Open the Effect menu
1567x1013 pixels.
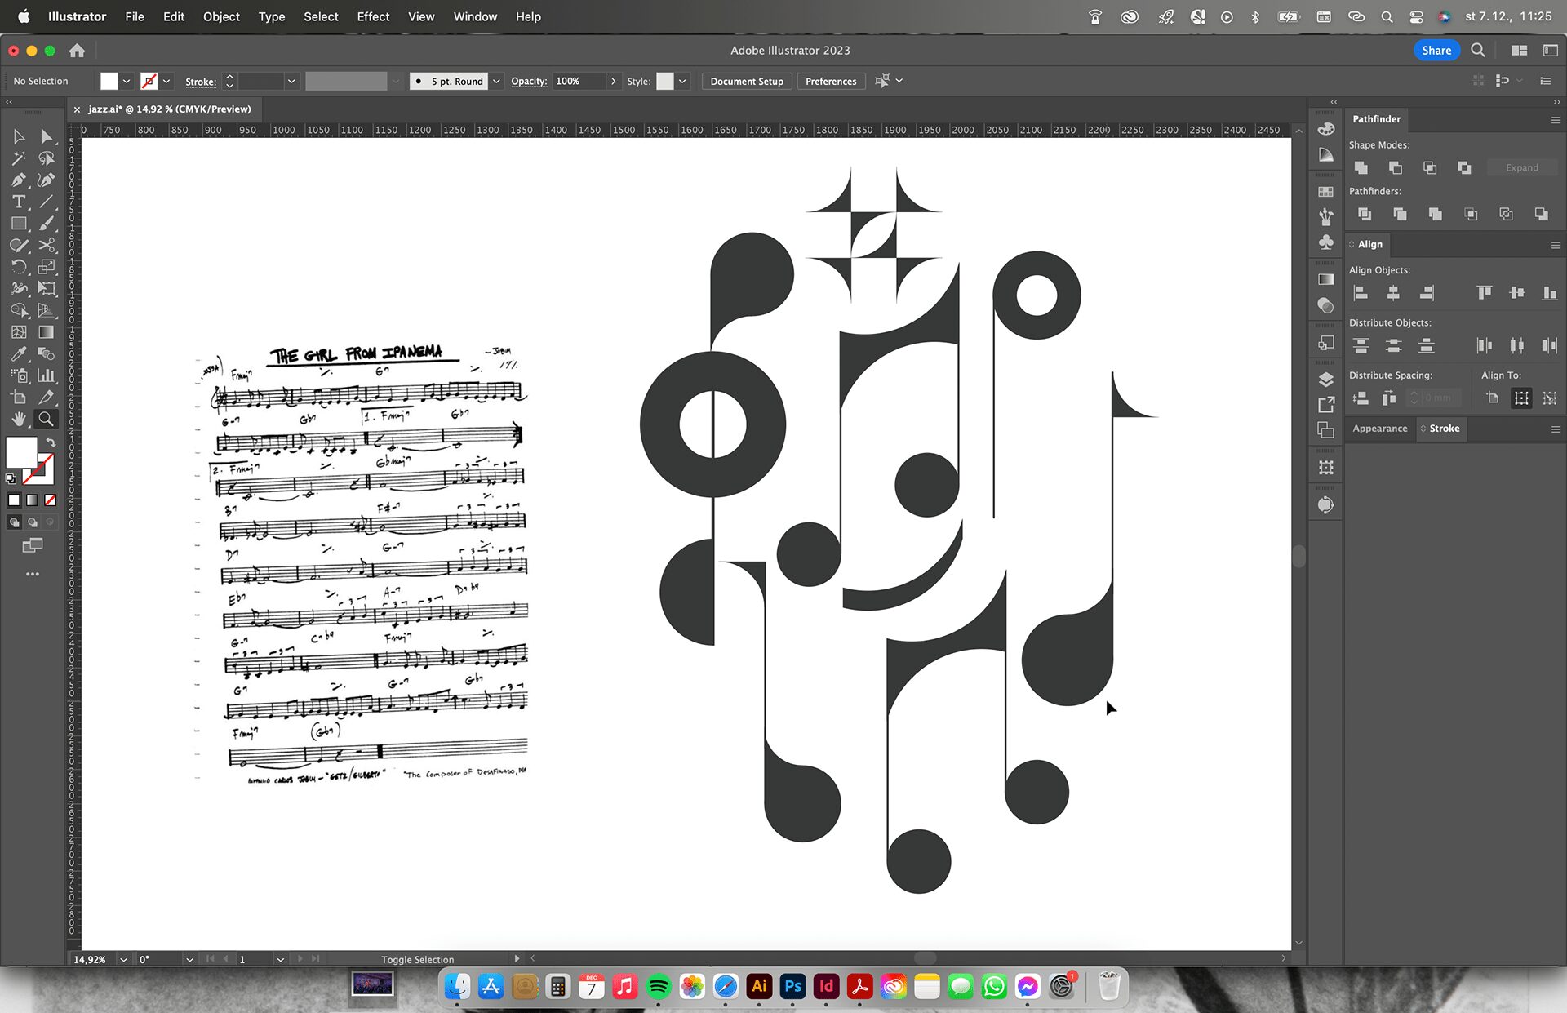[x=373, y=16]
